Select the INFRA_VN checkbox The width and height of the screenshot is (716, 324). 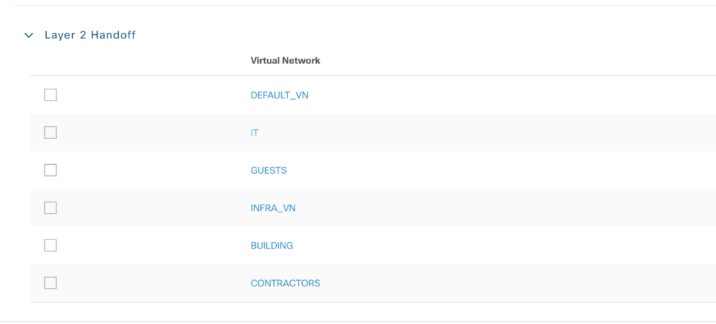click(50, 208)
